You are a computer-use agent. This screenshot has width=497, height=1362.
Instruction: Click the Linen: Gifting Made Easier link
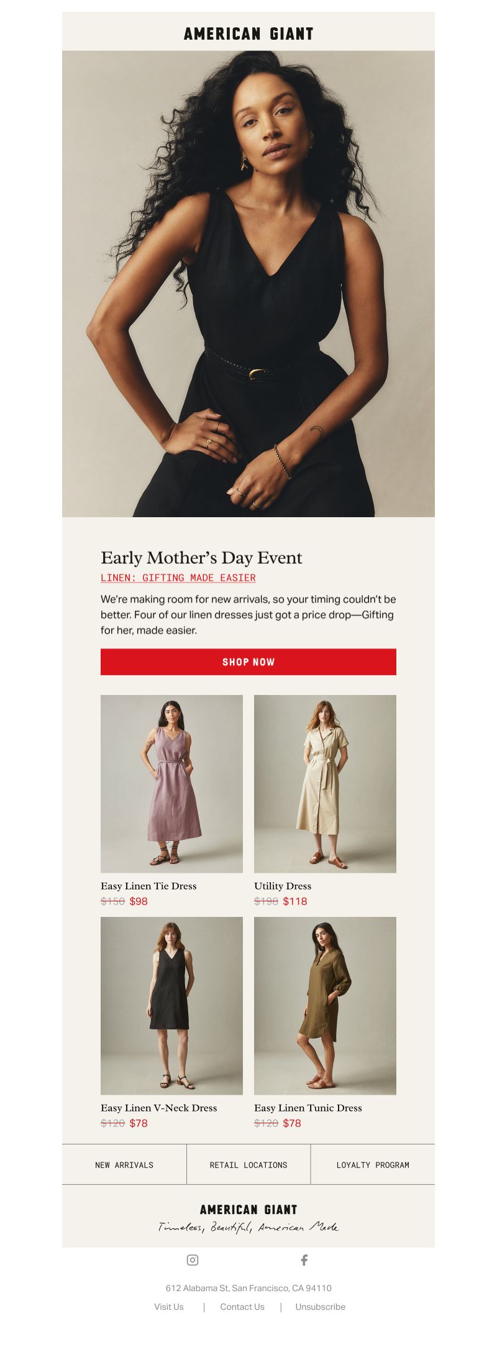(178, 578)
